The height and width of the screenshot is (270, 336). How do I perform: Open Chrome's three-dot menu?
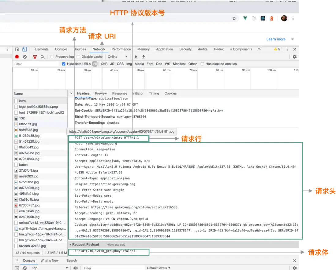293,18
